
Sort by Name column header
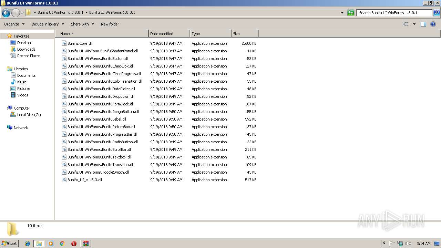click(x=102, y=34)
